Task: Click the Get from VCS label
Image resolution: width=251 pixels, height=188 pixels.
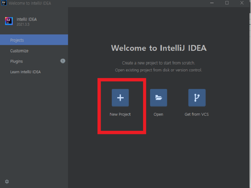Action: coord(197,114)
